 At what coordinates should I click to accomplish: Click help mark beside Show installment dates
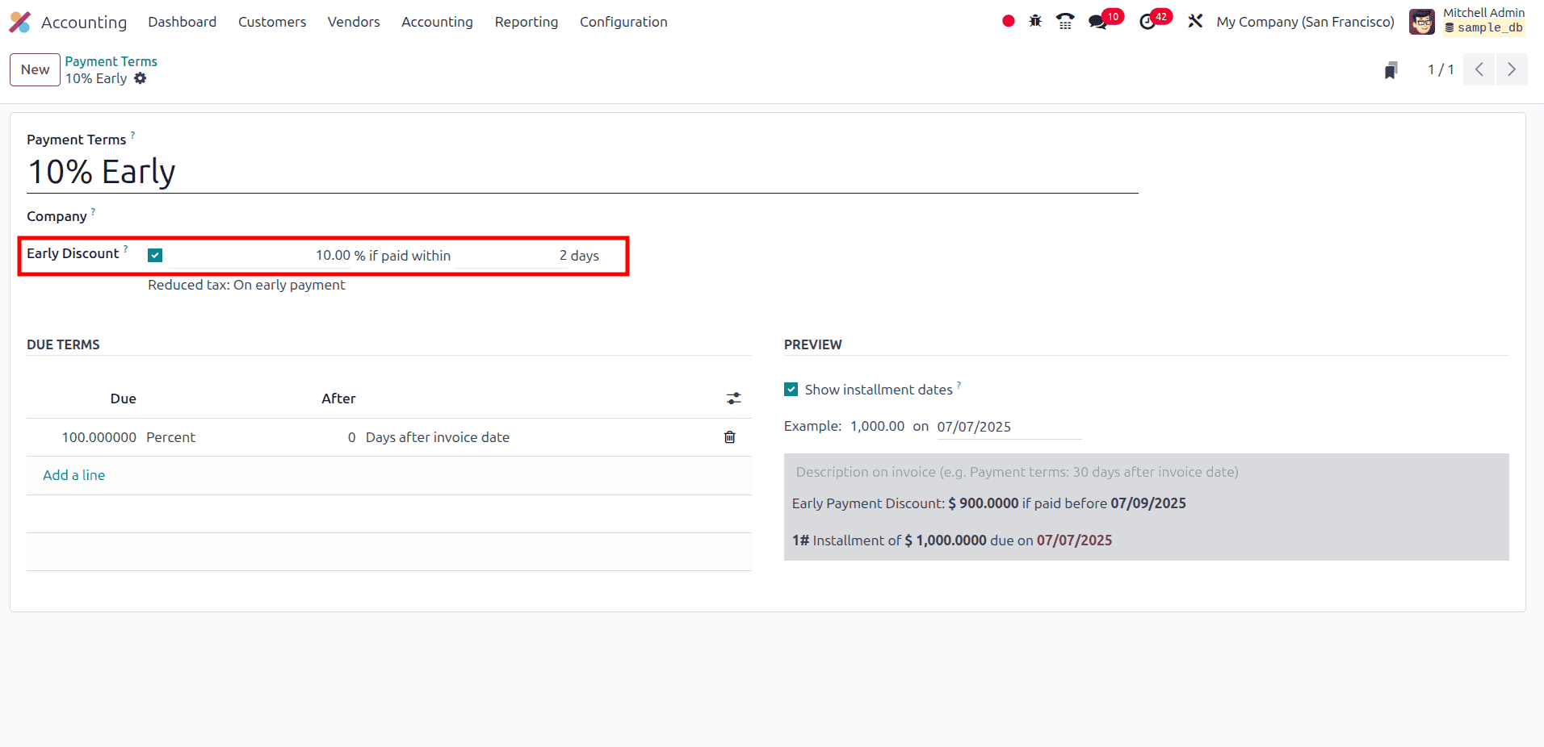(959, 386)
